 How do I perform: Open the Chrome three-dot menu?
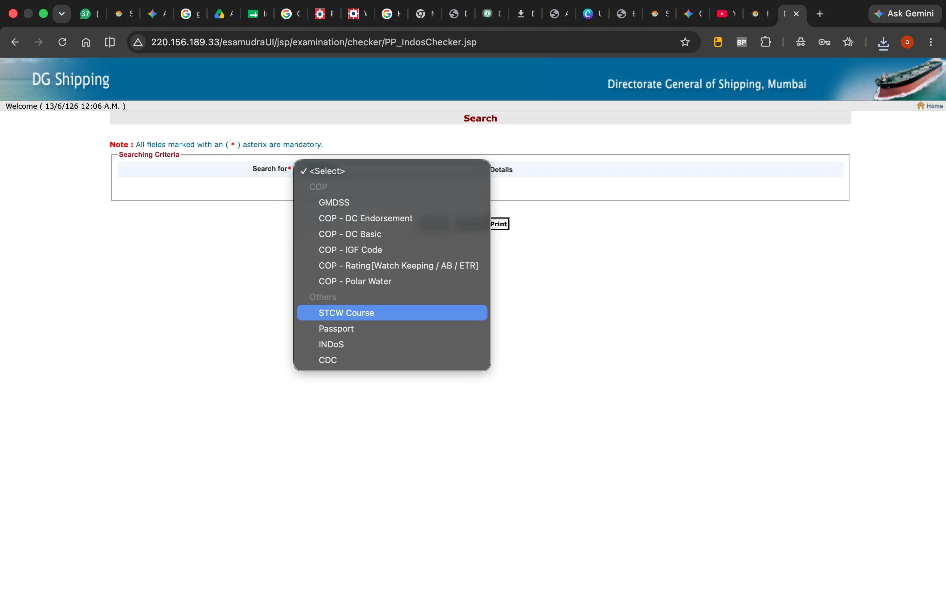(x=931, y=42)
